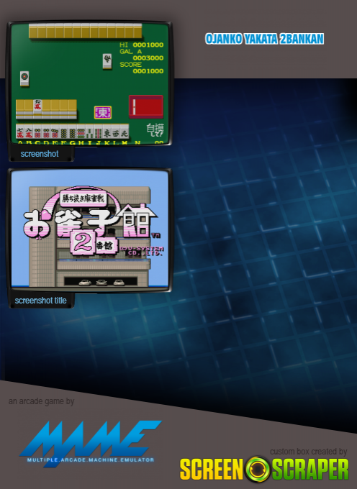The width and height of the screenshot is (357, 489).
Task: Click the opponent's discarded tile near the score
Action: [107, 61]
